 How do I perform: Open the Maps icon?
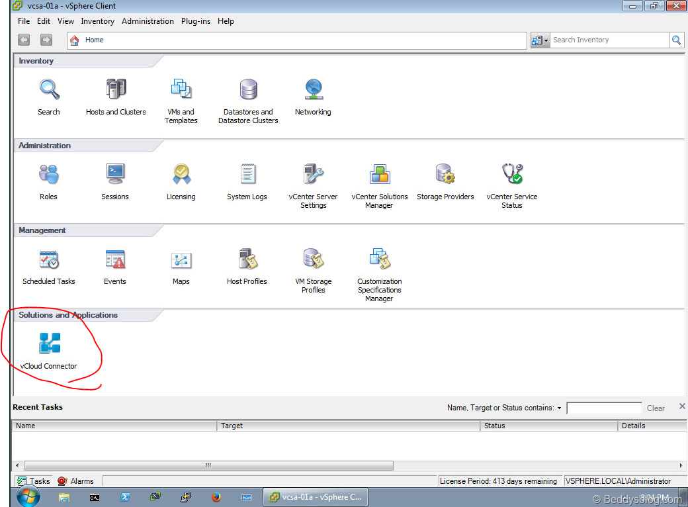pos(181,260)
